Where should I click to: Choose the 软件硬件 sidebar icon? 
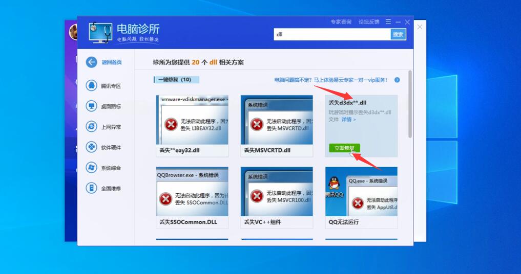(x=91, y=147)
